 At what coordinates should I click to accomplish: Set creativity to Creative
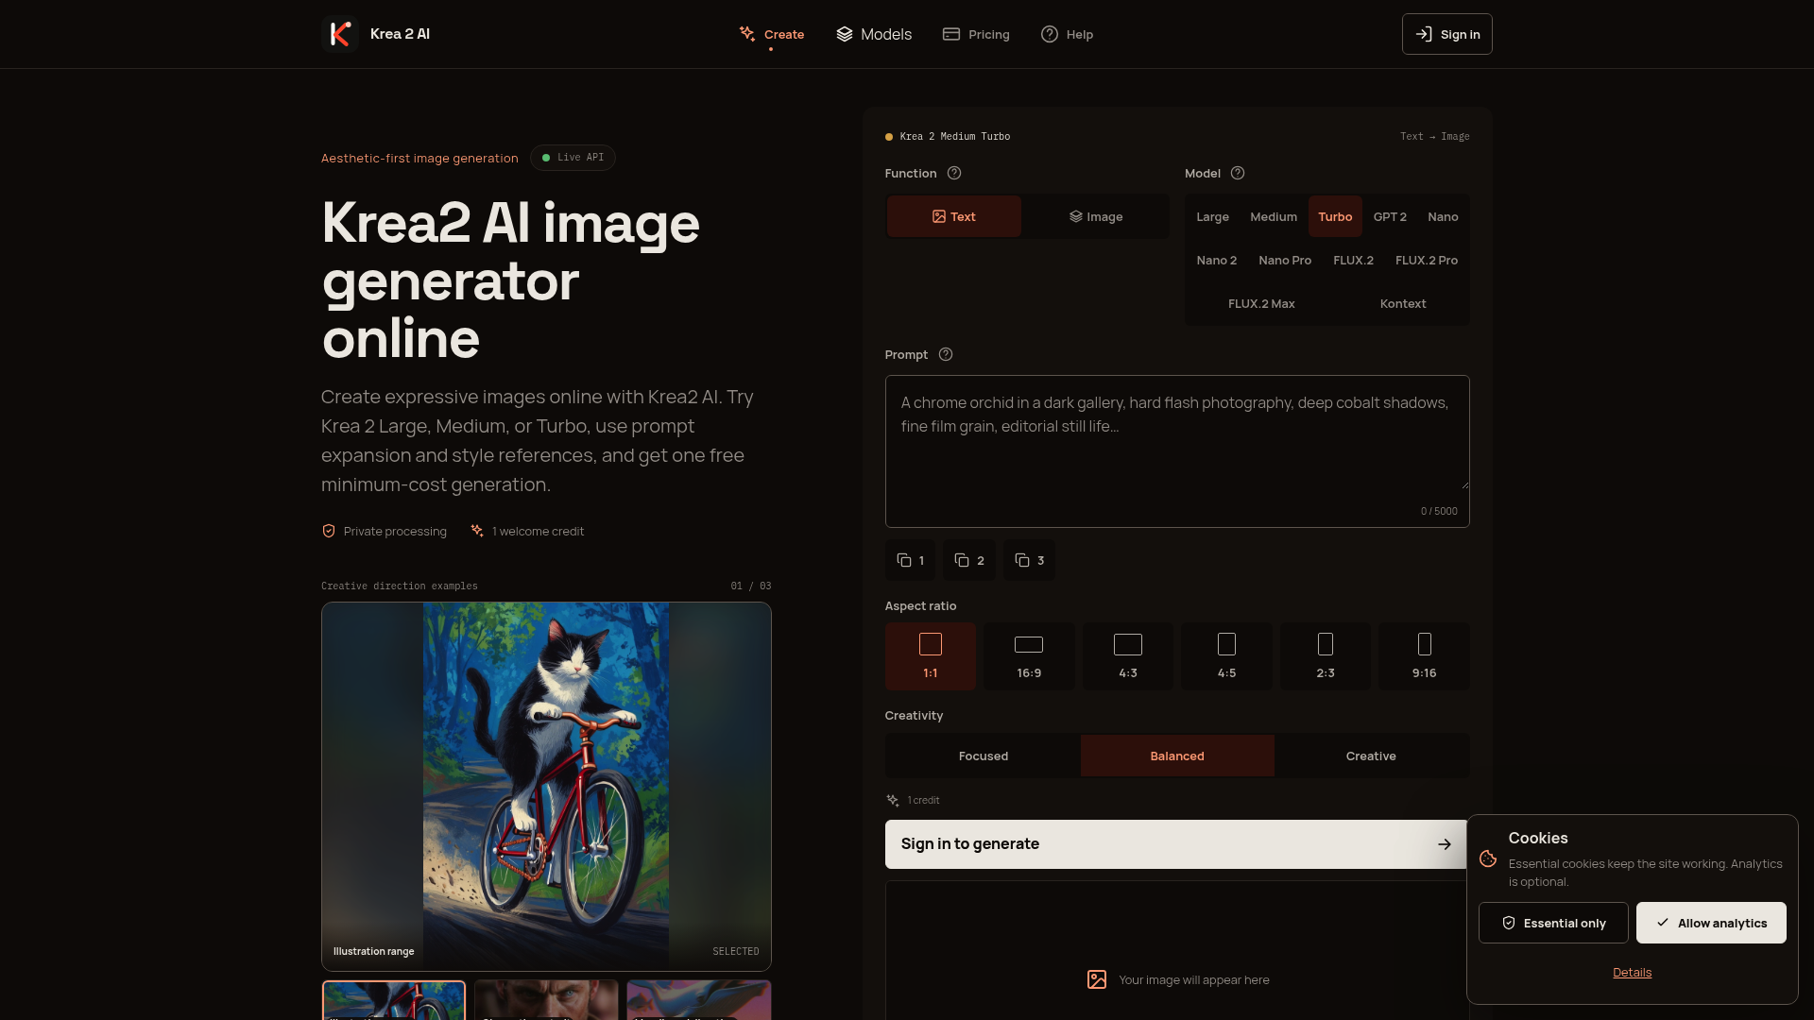tap(1371, 756)
